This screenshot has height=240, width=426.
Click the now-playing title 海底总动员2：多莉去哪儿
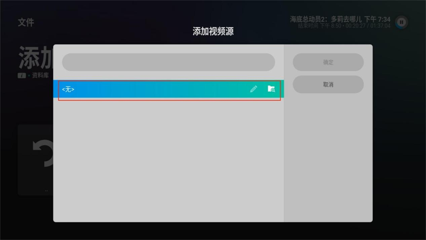[325, 19]
